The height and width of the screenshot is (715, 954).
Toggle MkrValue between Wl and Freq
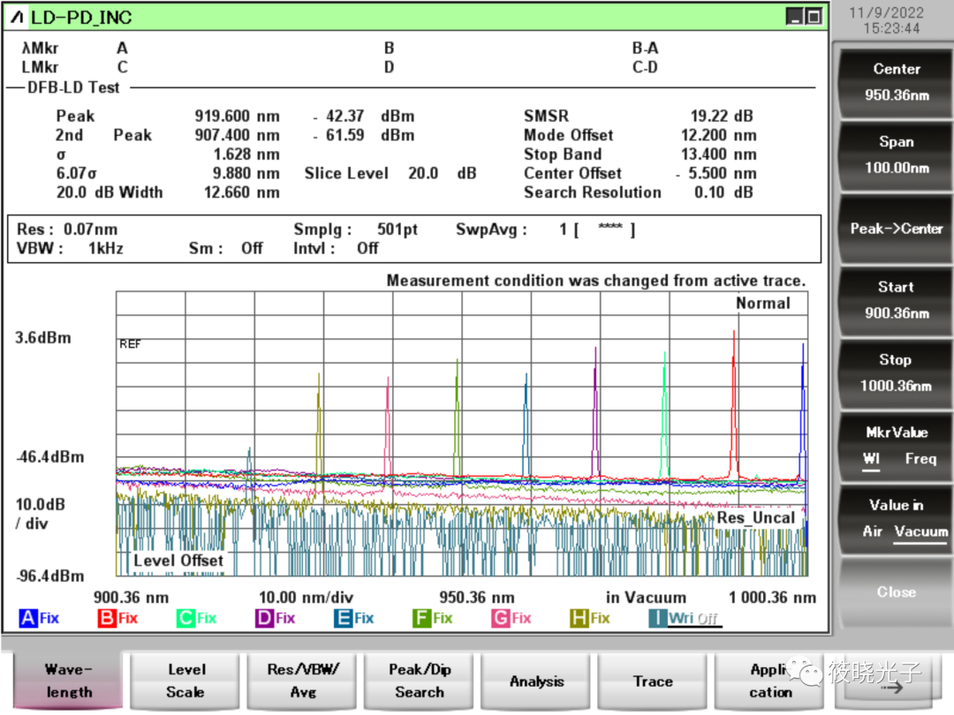895,446
